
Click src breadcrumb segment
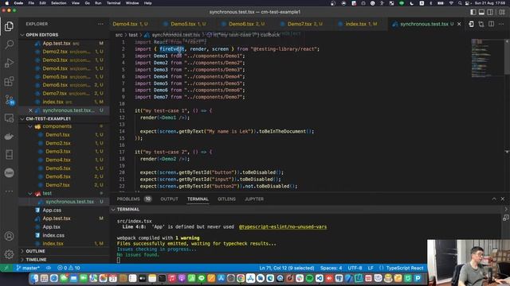119,35
